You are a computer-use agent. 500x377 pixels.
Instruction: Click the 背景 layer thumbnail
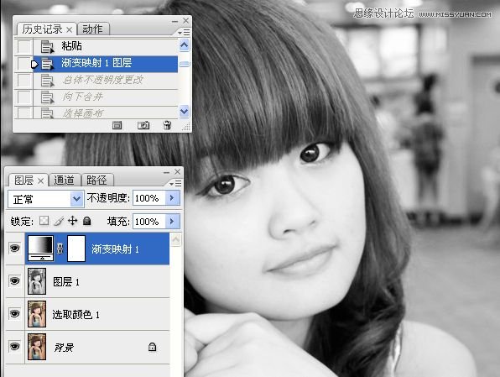pos(37,347)
